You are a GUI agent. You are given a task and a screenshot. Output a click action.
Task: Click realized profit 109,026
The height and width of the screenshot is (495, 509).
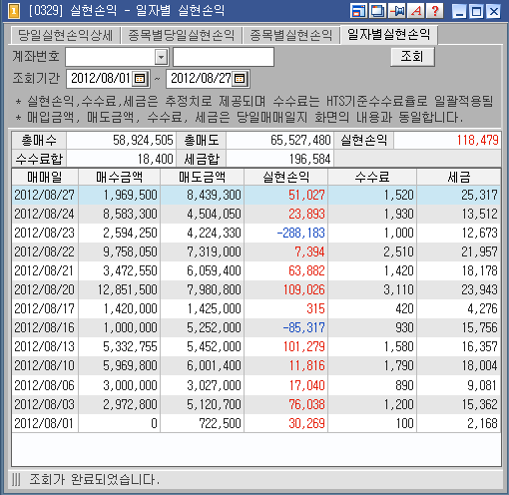(304, 289)
